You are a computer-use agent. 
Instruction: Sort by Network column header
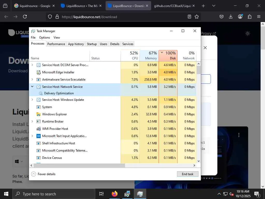pyautogui.click(x=187, y=55)
